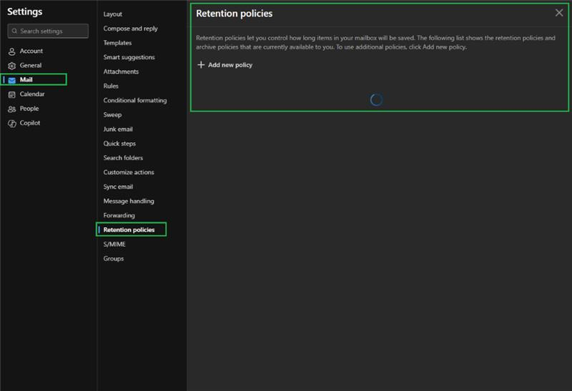572x391 pixels.
Task: Select the Mail settings category
Action: click(34, 79)
